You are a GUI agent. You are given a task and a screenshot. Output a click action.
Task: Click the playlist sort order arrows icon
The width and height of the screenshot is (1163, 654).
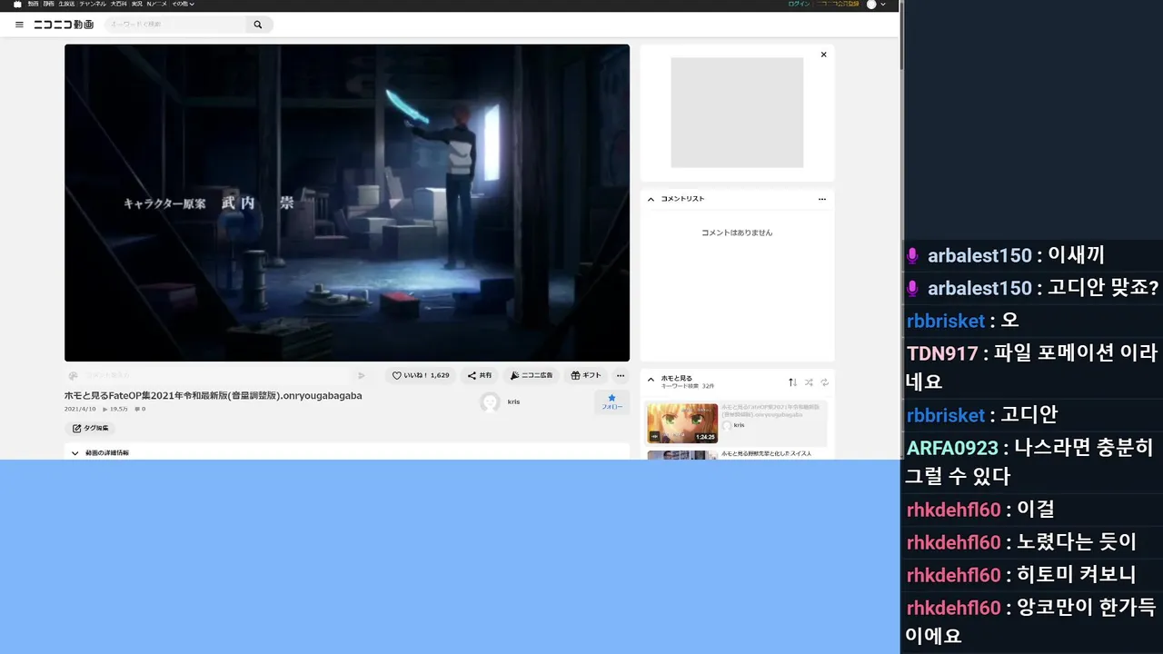point(792,382)
